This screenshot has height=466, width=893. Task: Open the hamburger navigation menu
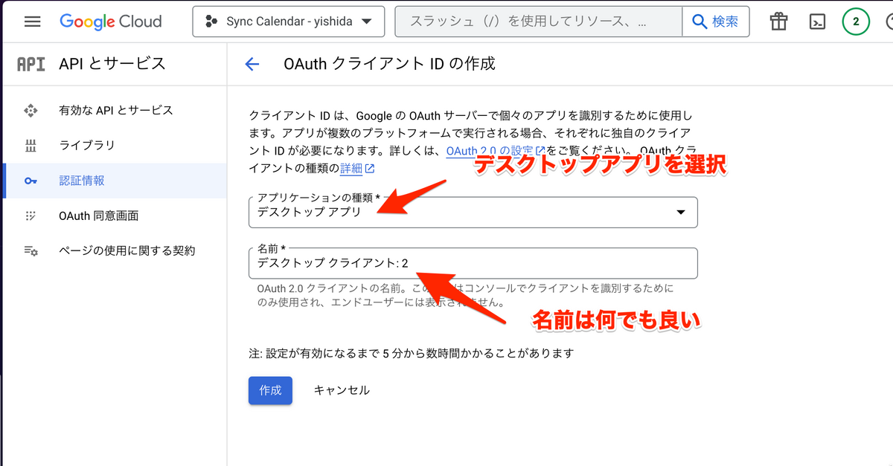[32, 22]
